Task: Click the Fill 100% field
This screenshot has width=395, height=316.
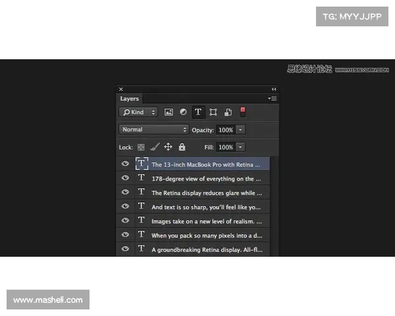Action: coord(226,147)
